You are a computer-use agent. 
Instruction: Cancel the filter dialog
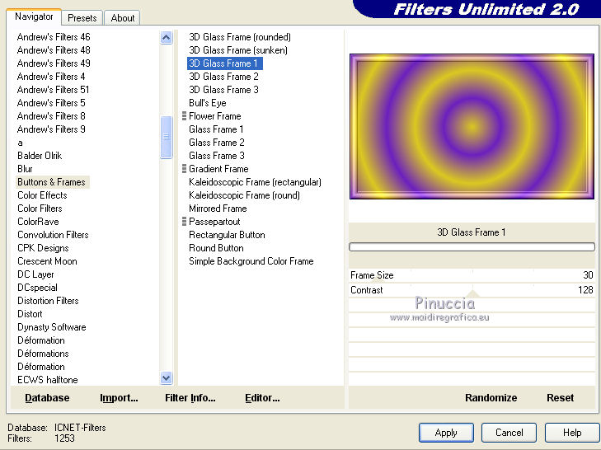[x=509, y=433]
